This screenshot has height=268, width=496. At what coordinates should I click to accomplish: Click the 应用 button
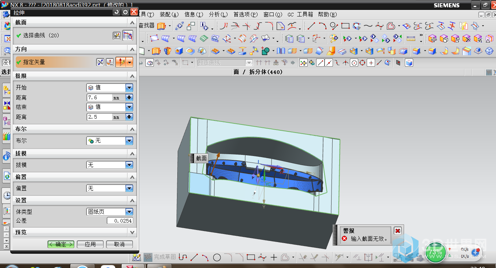(x=90, y=244)
